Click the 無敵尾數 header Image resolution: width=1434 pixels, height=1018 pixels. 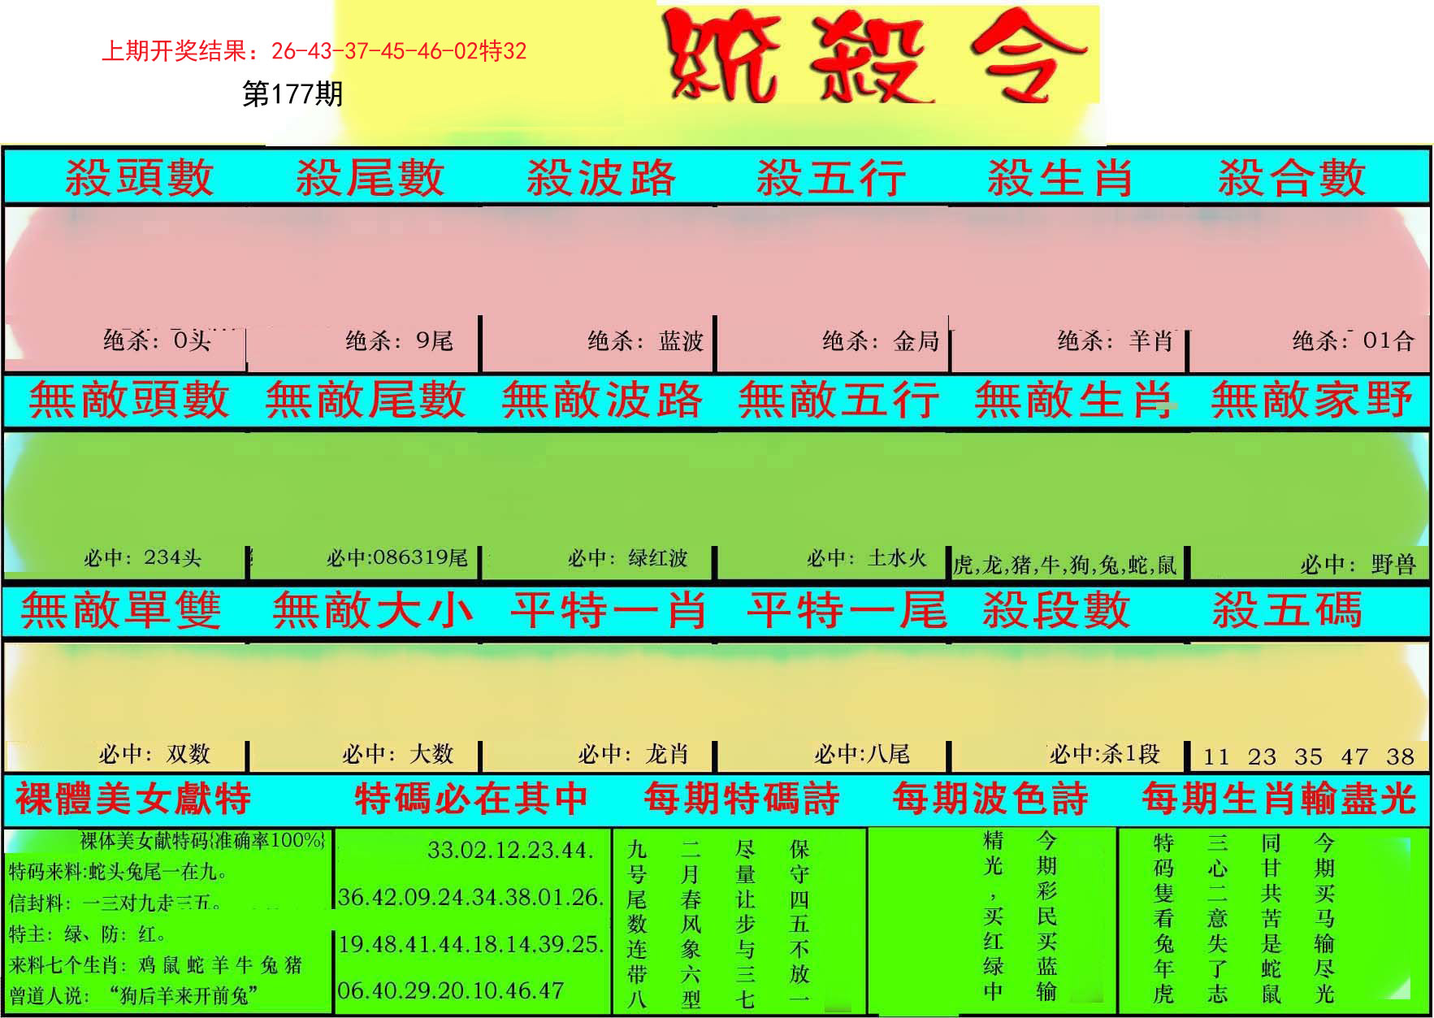point(366,400)
